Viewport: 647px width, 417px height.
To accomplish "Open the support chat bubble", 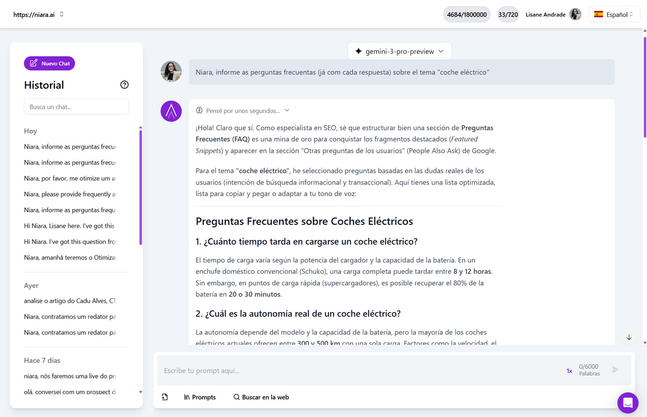I will pos(628,403).
